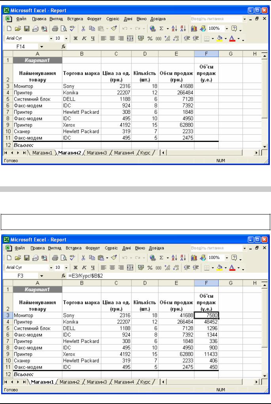
Task: Apply yellow fill color bucket in upper window
Action: tap(220, 38)
